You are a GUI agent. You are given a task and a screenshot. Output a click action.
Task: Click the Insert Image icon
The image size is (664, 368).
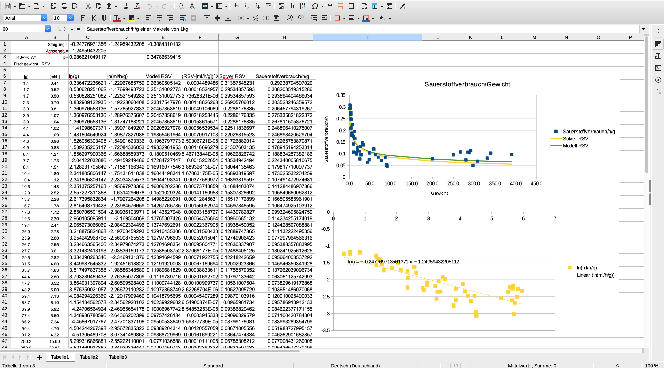[281, 6]
